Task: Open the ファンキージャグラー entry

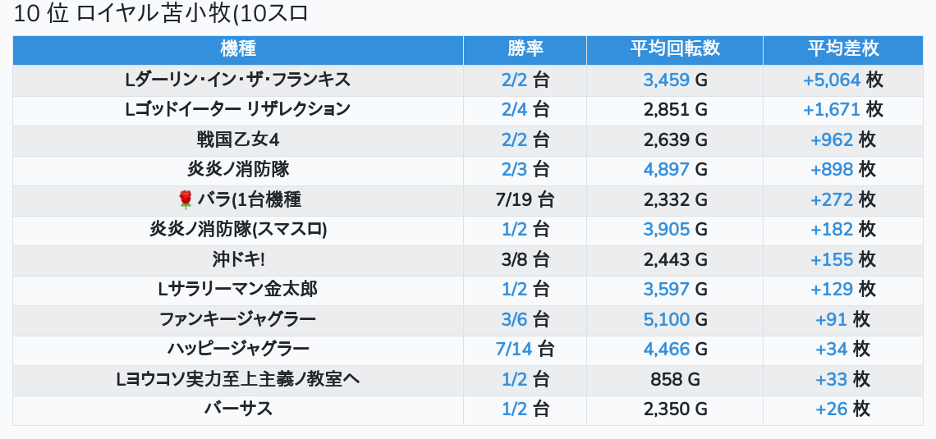Action: pos(238,319)
